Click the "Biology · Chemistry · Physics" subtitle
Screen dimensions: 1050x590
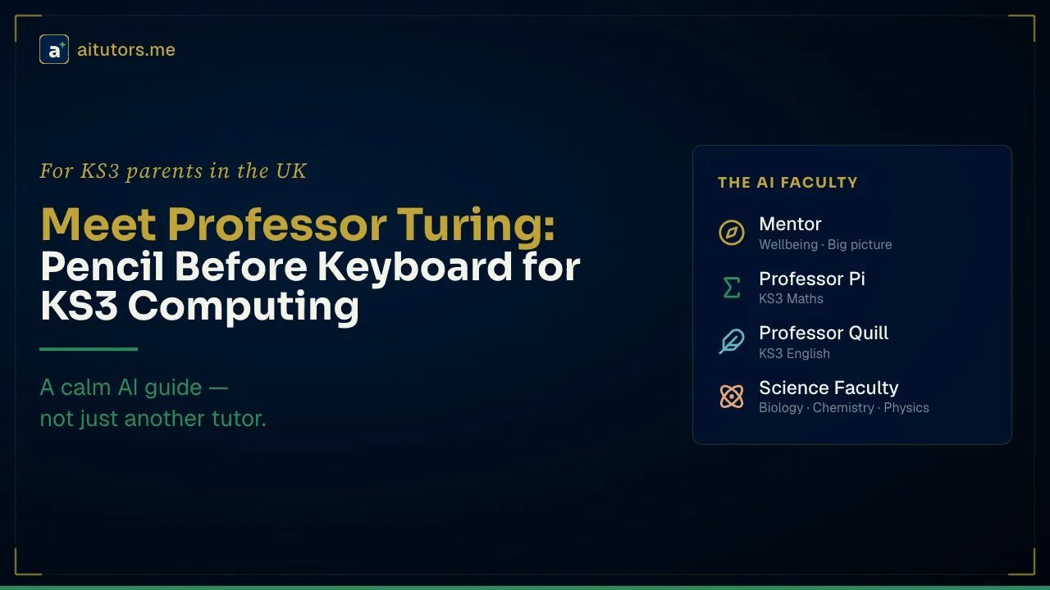click(844, 407)
